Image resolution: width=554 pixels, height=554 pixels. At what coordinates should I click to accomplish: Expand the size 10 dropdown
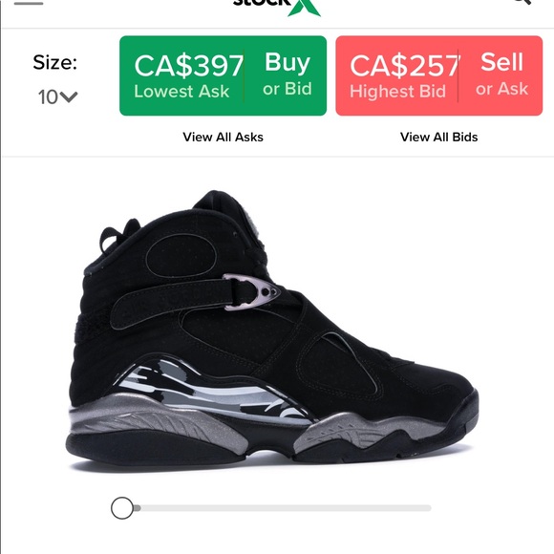pyautogui.click(x=57, y=96)
